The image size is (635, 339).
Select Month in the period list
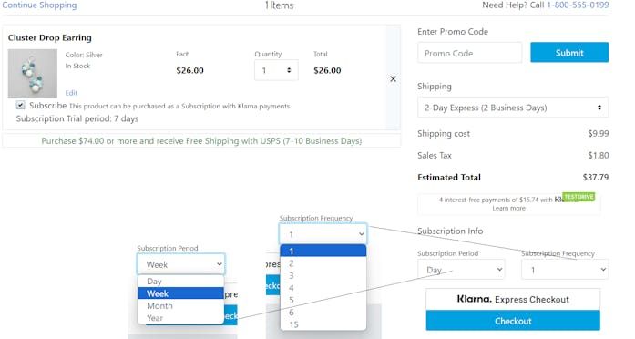tap(180, 306)
